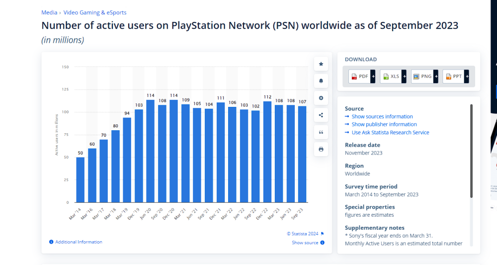Click the source panel scrollbar
Image resolution: width=497 pixels, height=265 pixels.
pos(471,149)
